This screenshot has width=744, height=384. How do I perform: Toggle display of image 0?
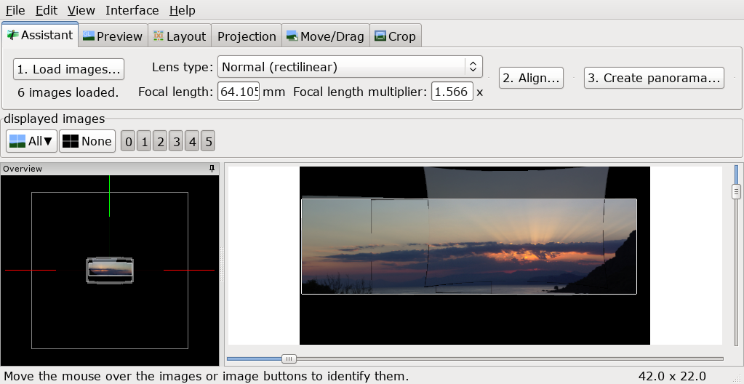tap(128, 141)
